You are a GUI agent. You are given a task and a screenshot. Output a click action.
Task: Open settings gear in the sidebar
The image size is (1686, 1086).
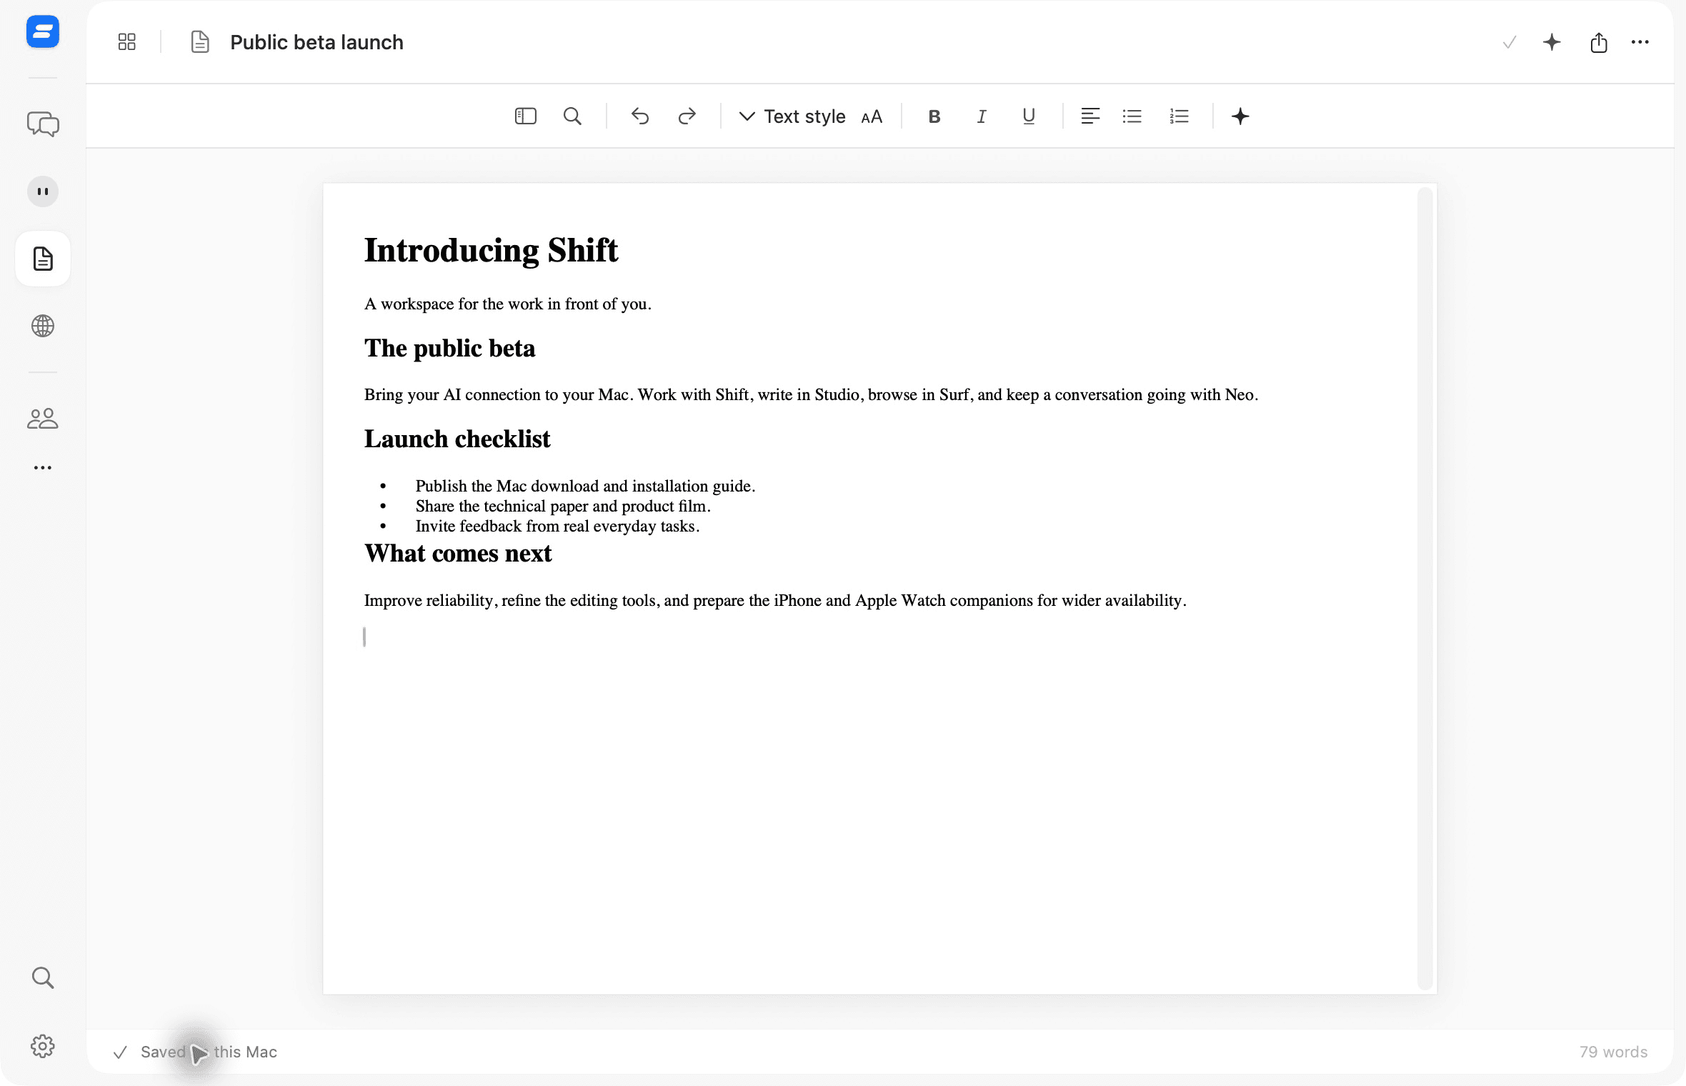43,1046
